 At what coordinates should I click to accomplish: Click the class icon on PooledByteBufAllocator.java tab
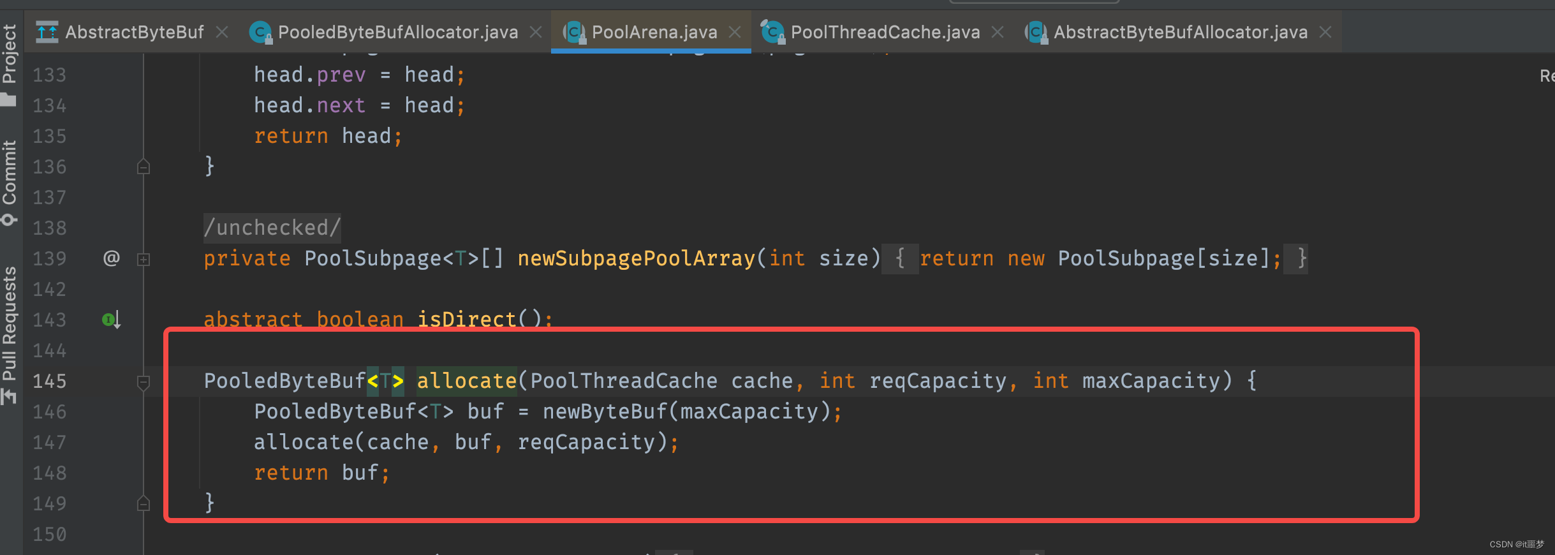[261, 32]
